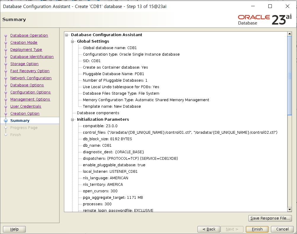The height and width of the screenshot is (234, 297).
Task: Close the Database Configuration Assistant window
Action: tap(287, 6)
